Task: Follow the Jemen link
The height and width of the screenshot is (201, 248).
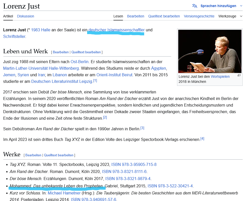Action: (9, 75)
